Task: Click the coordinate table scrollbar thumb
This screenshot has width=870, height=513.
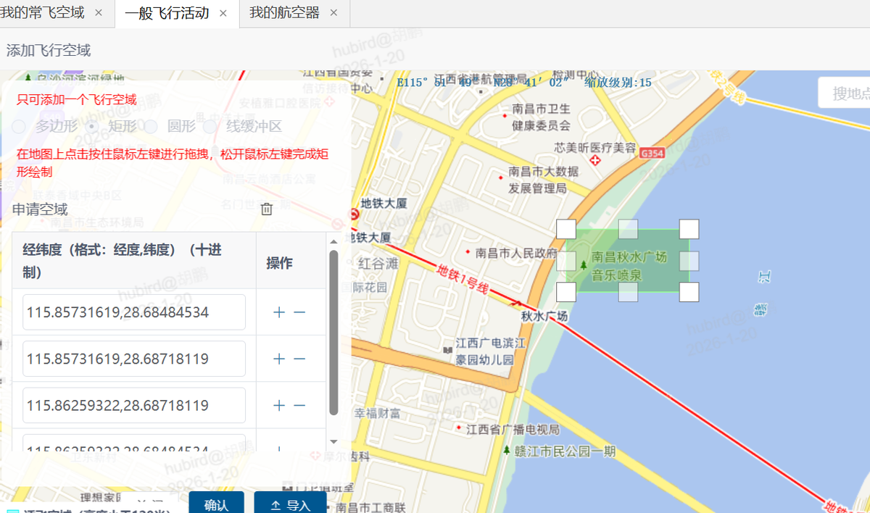Action: [333, 333]
